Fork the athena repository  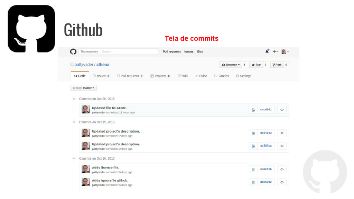tap(277, 65)
